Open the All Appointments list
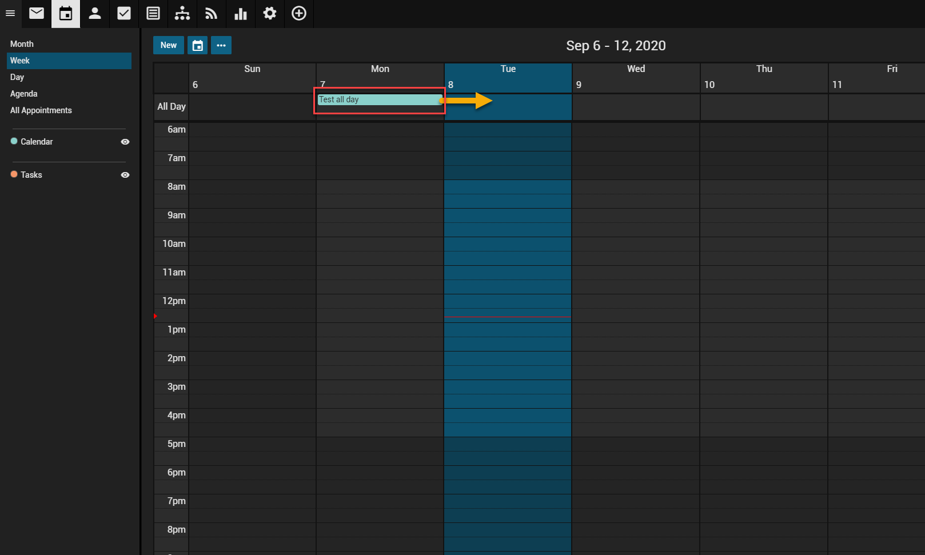925x555 pixels. click(x=41, y=110)
